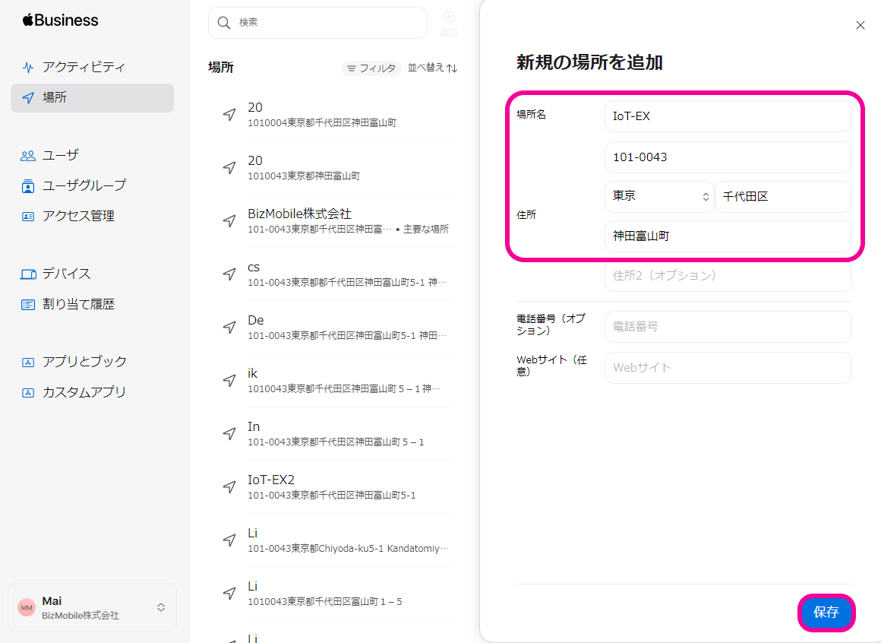Click the add (追加) plus icon
Viewport: 881px width, 643px height.
[x=449, y=17]
